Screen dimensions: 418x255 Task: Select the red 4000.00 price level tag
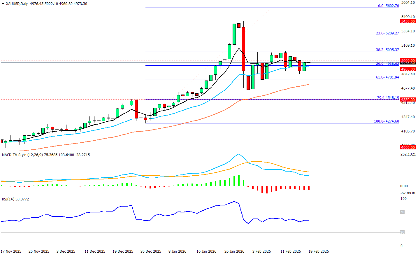408,147
